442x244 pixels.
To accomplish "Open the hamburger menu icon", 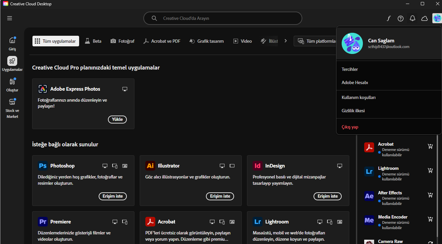I will 10,18.
